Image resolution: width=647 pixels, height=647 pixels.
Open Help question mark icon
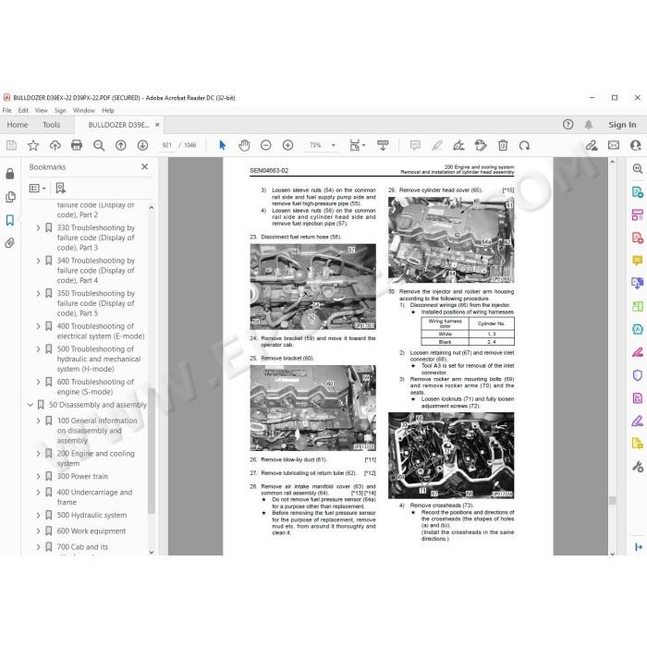568,125
